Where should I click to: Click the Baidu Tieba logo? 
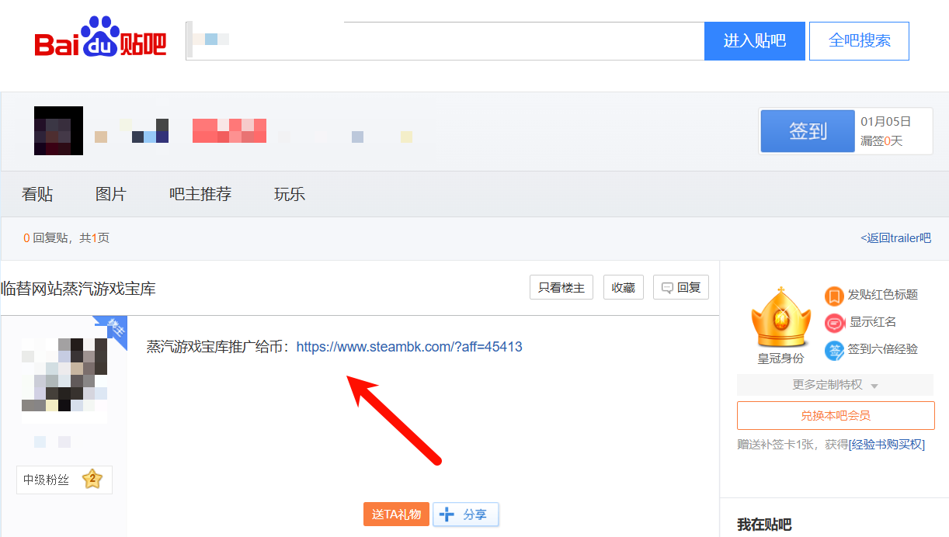pos(100,40)
